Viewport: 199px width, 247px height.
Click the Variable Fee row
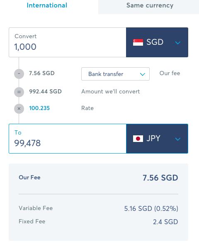tap(99, 208)
